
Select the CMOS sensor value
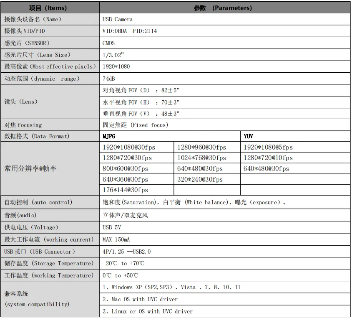pos(109,43)
